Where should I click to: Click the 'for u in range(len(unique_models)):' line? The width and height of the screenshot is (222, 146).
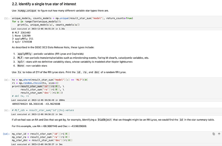coord(37,22)
